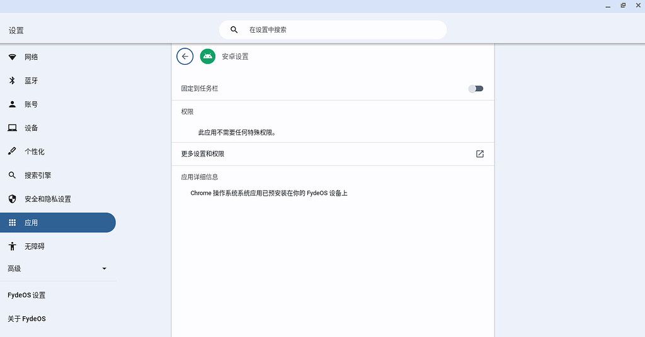Click the brush icon for 个性化
Viewport: 645px width, 337px height.
pos(12,152)
